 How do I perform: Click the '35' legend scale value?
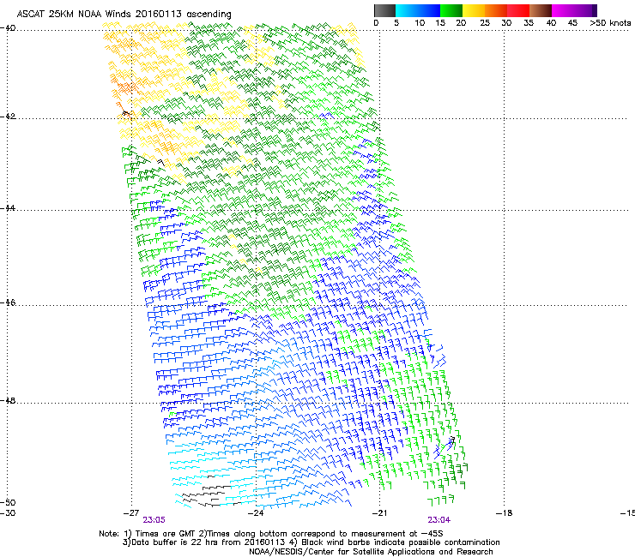(x=529, y=22)
